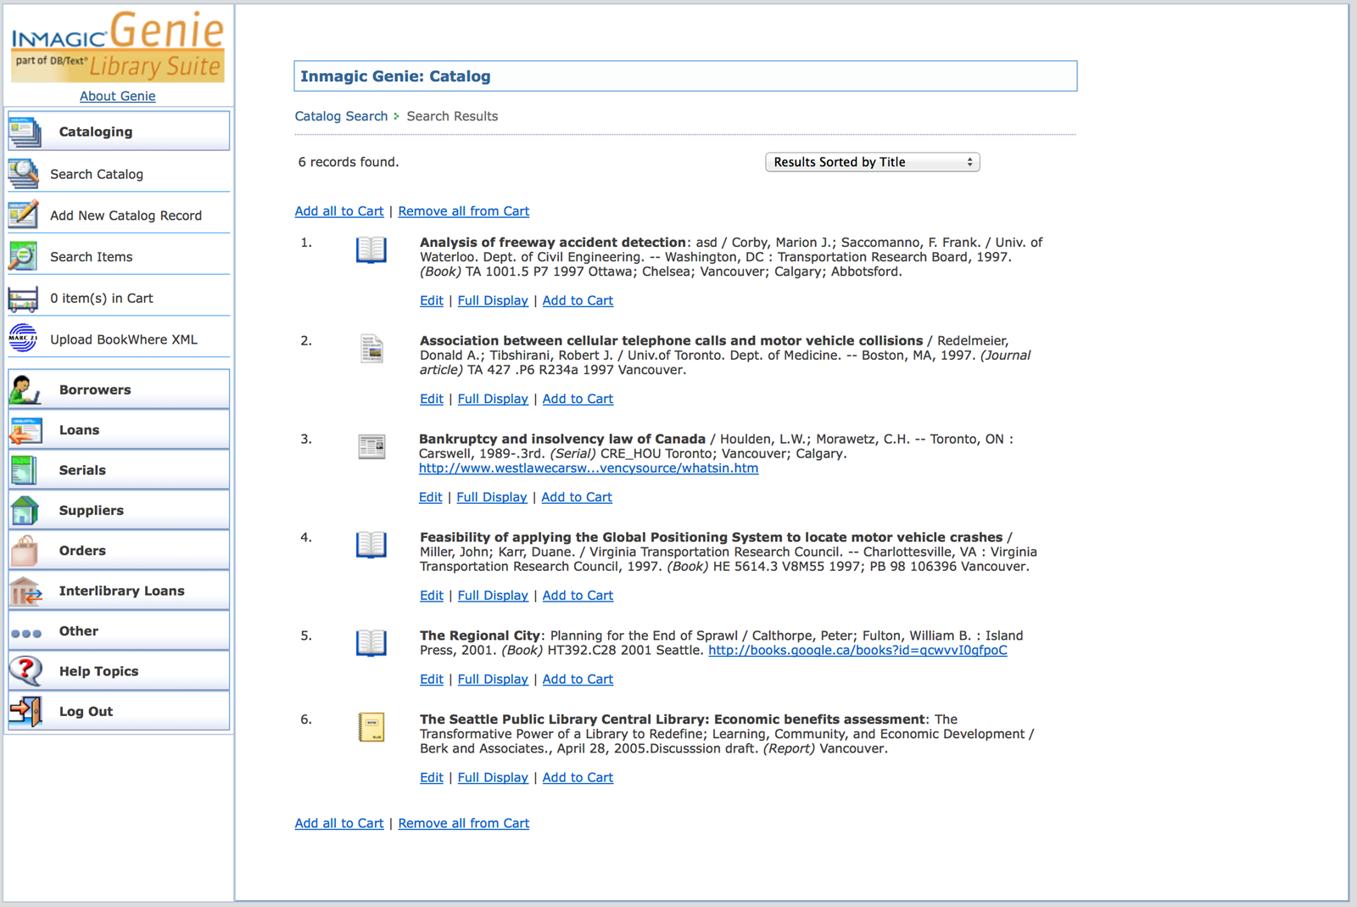Click book icon for The Regional City
The image size is (1357, 907).
(371, 643)
